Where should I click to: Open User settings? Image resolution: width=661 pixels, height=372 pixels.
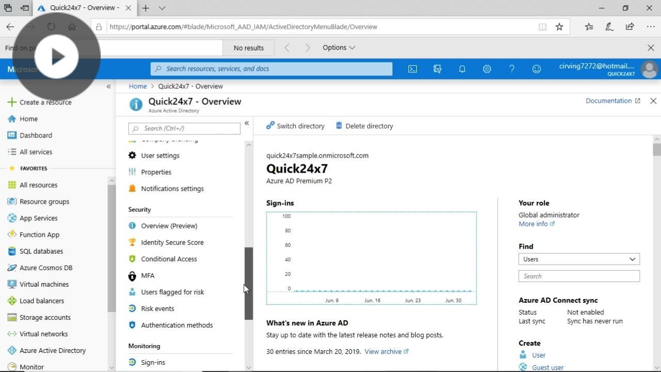pyautogui.click(x=154, y=156)
